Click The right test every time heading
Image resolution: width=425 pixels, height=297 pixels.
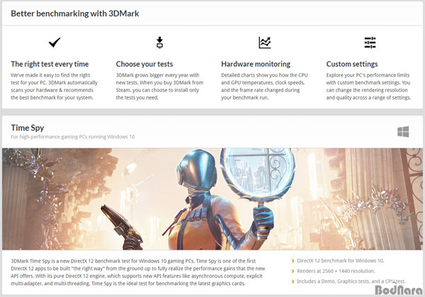pyautogui.click(x=50, y=64)
